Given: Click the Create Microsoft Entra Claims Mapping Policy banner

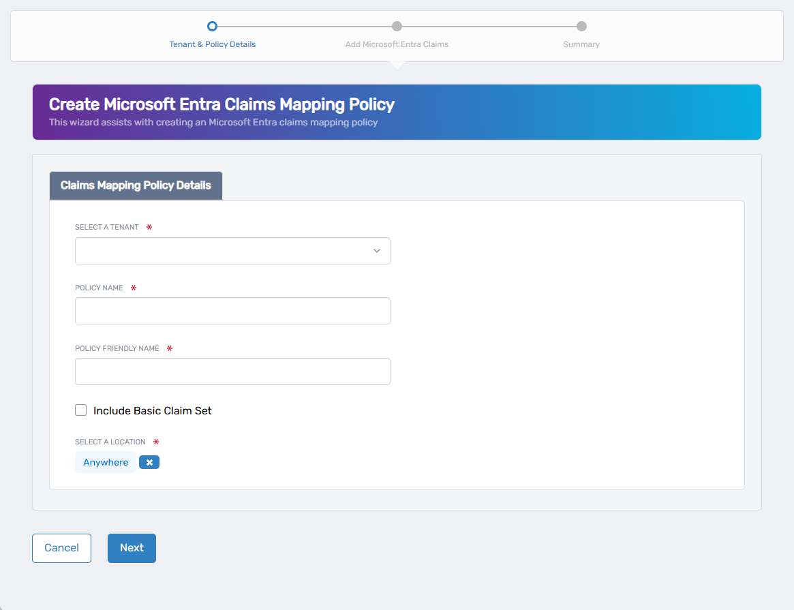Looking at the screenshot, I should click(x=397, y=111).
